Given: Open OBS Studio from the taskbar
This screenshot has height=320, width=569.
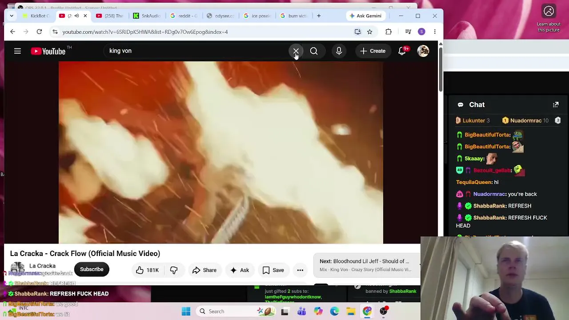Looking at the screenshot, I should click(384, 311).
